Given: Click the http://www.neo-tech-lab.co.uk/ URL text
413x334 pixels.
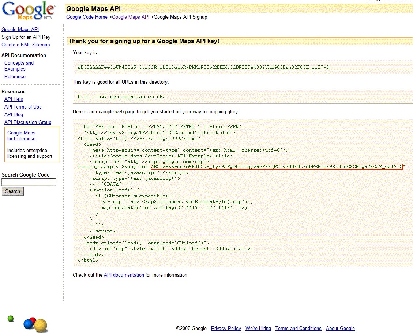Looking at the screenshot, I should (122, 97).
